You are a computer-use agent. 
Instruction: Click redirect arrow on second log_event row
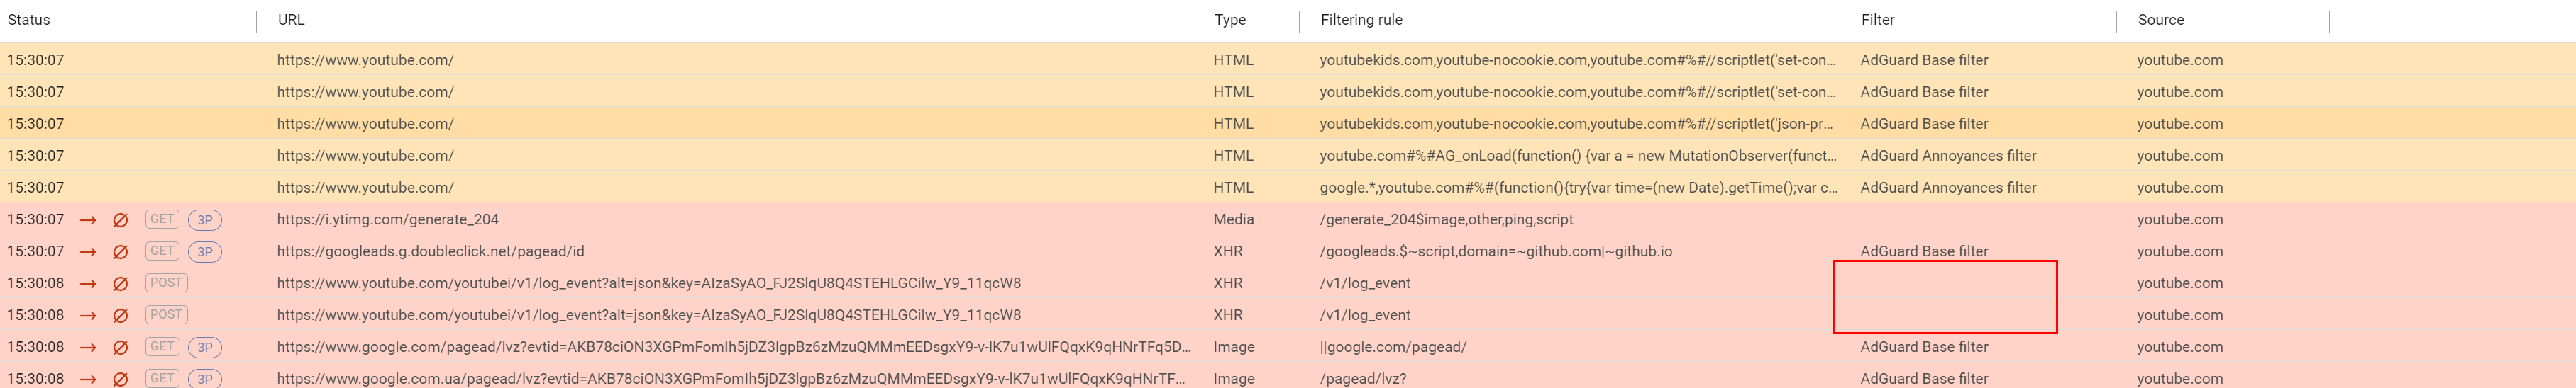[x=88, y=316]
